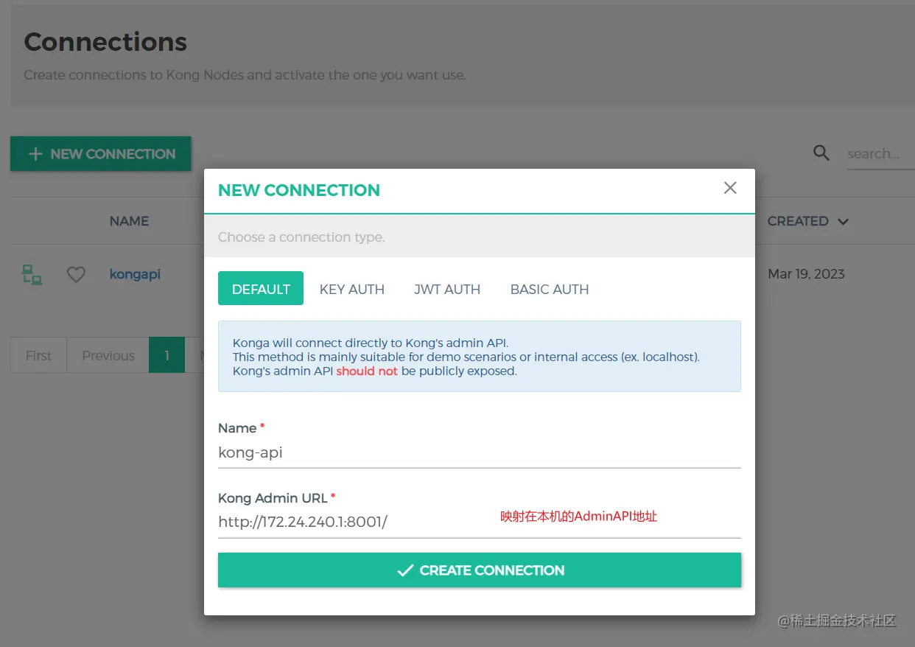The width and height of the screenshot is (915, 647).
Task: Close the New Connection dialog
Action: (x=730, y=188)
